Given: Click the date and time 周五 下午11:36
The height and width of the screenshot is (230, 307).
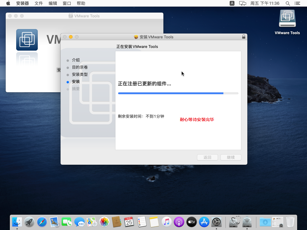Looking at the screenshot, I should (265, 3).
